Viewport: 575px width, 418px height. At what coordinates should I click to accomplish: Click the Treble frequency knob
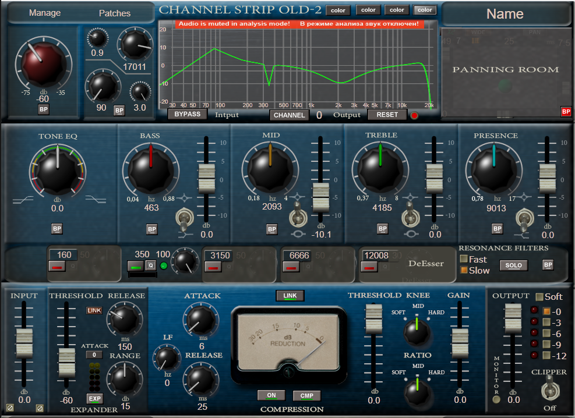tap(380, 168)
